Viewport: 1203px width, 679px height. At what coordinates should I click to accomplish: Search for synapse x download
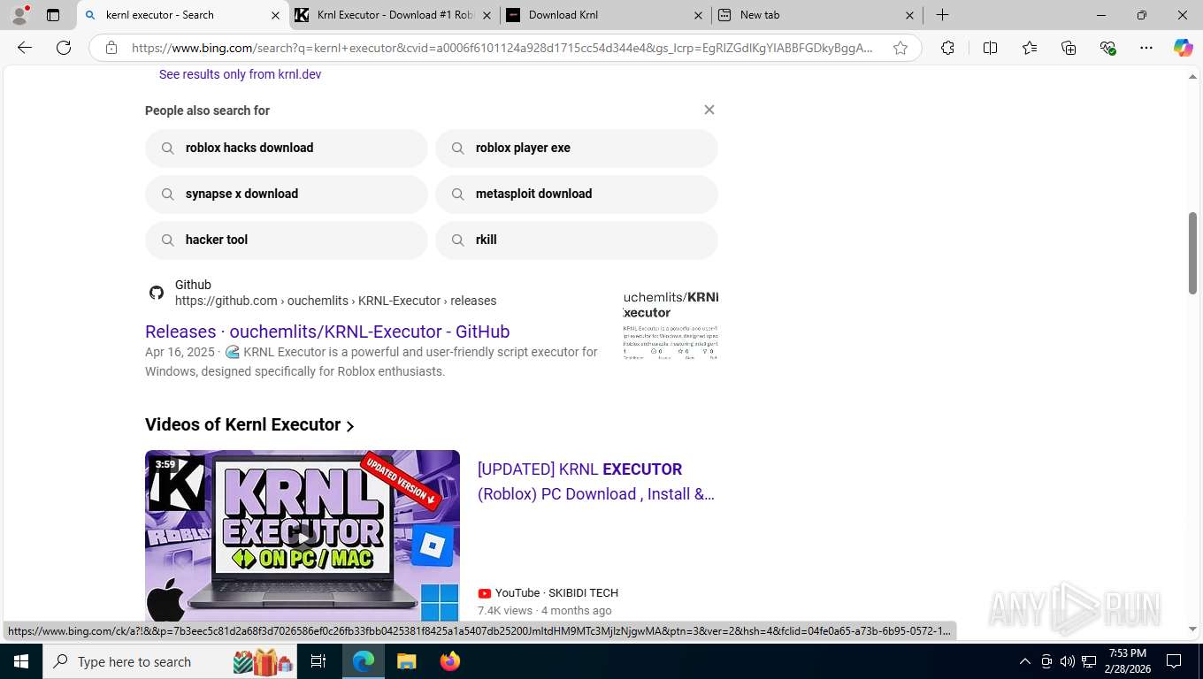coord(286,194)
